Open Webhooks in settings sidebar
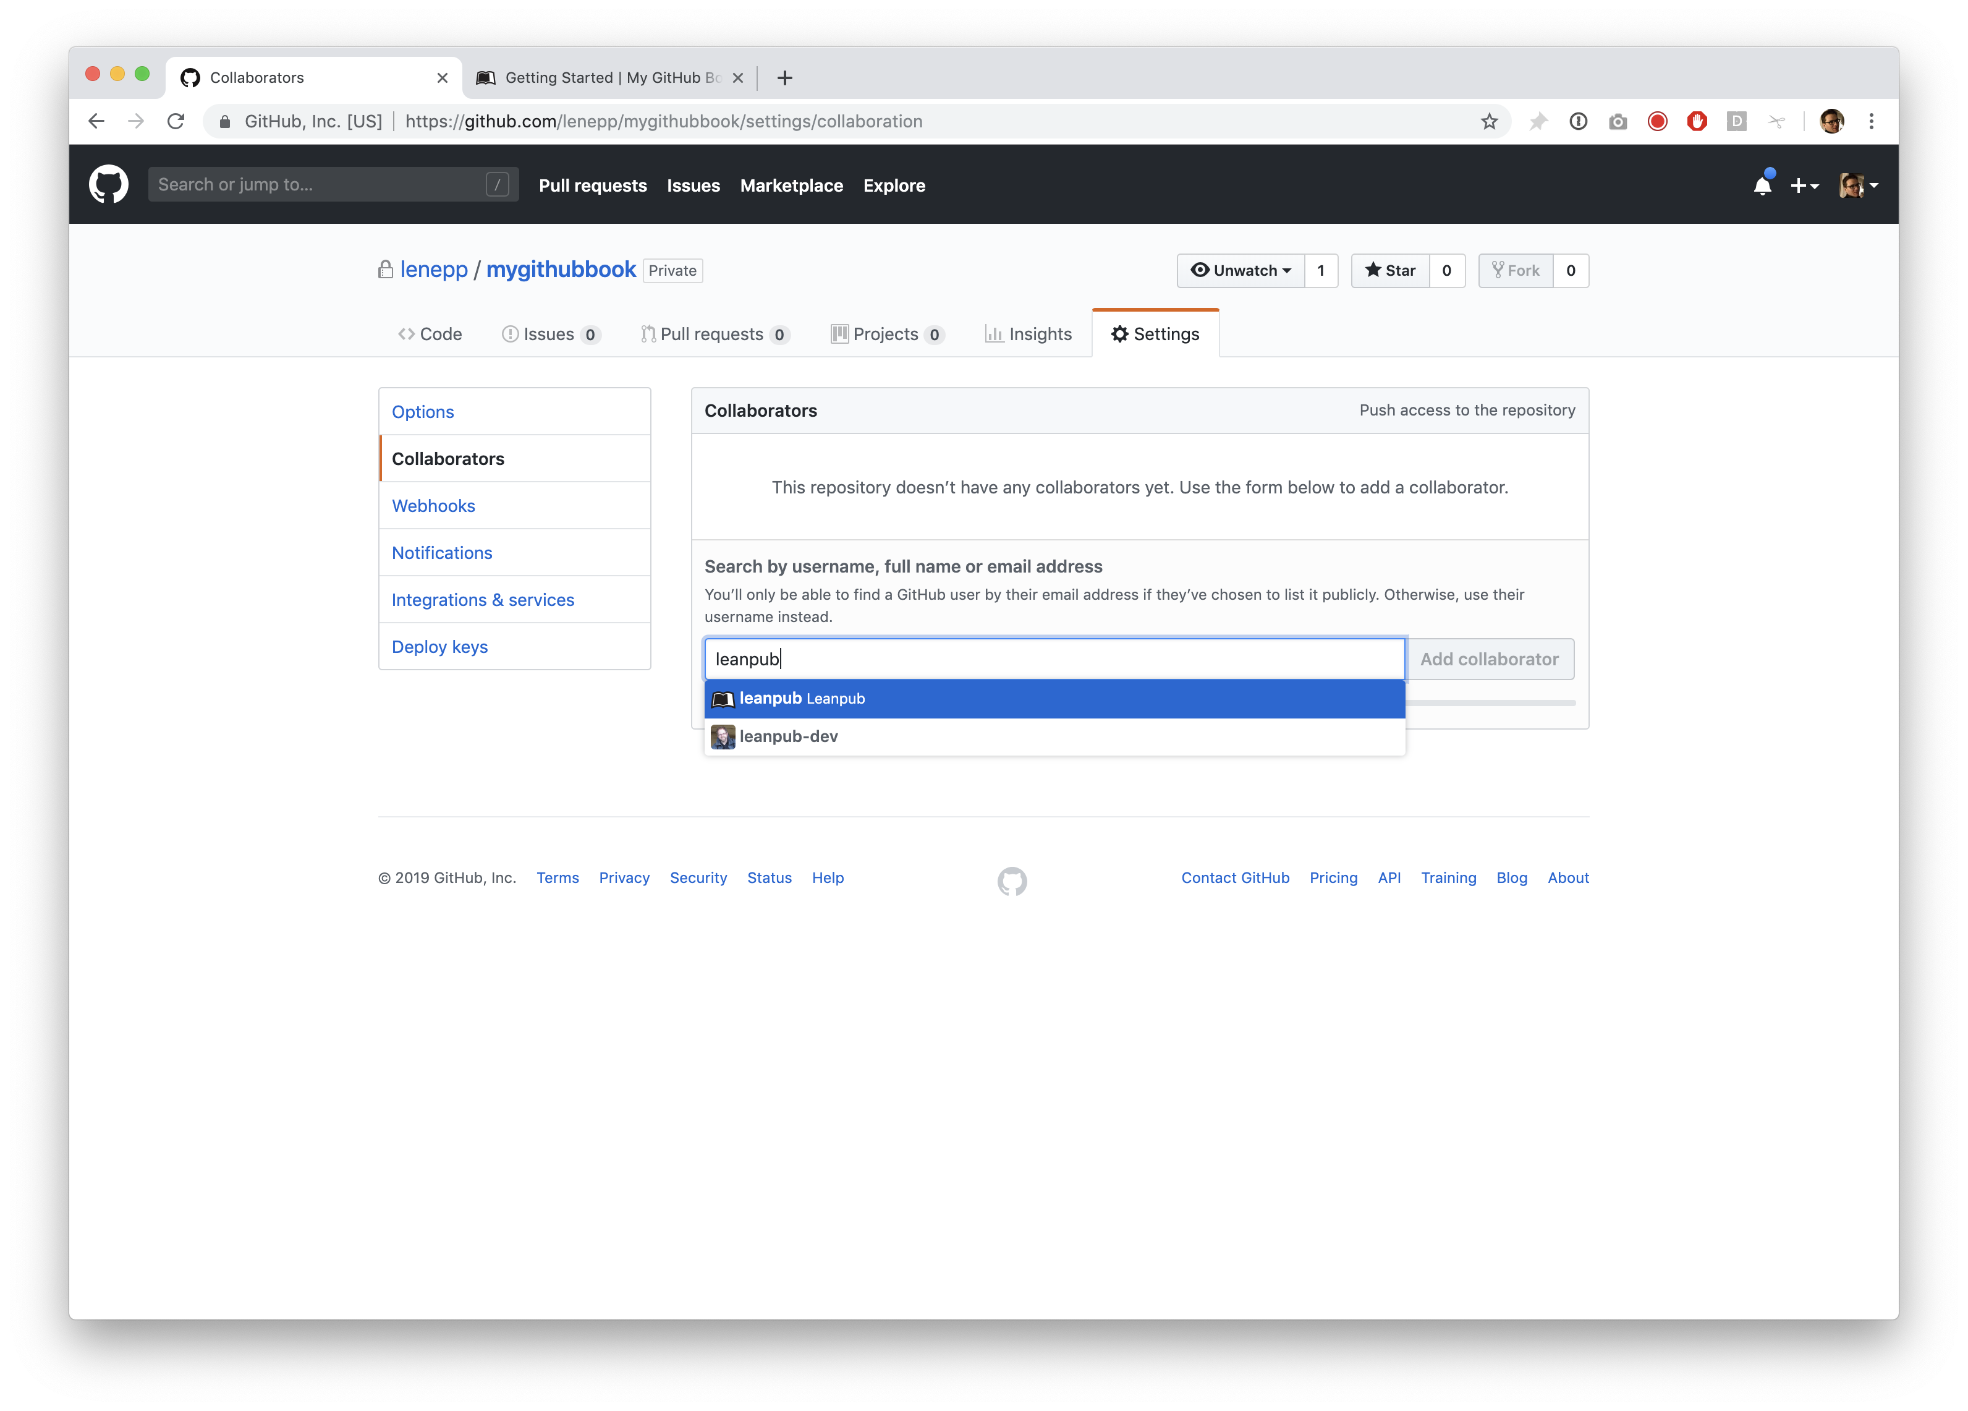The height and width of the screenshot is (1411, 1968). (x=433, y=506)
